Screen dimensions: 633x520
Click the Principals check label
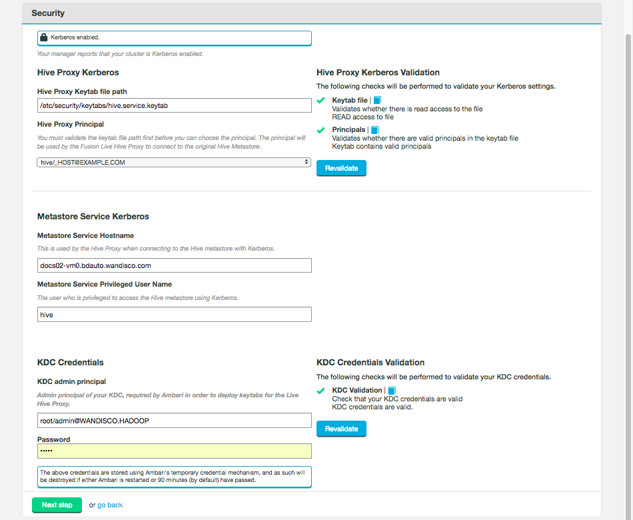point(348,130)
